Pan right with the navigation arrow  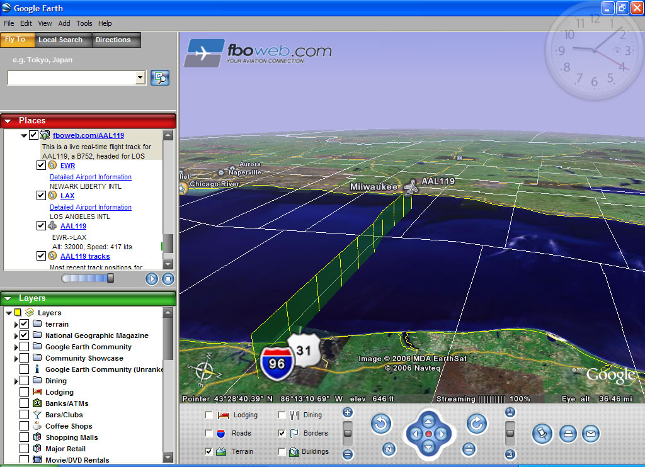pyautogui.click(x=442, y=434)
